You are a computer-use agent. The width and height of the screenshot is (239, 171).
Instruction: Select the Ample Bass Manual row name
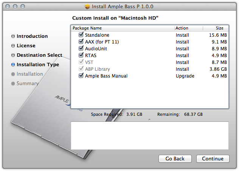[x=106, y=76]
